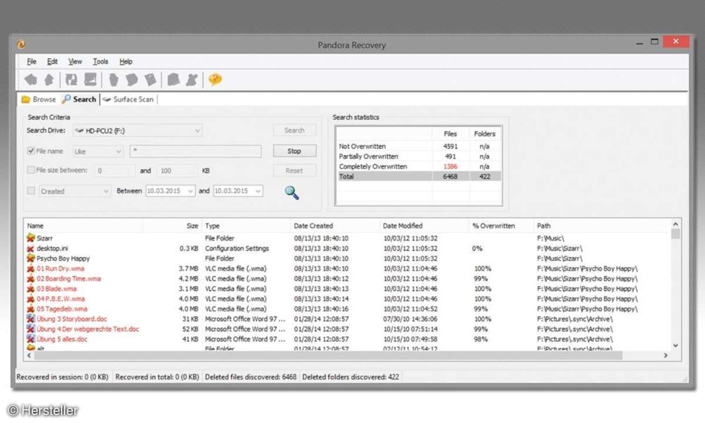Open the Tools menu
The height and width of the screenshot is (423, 705).
[x=100, y=62]
